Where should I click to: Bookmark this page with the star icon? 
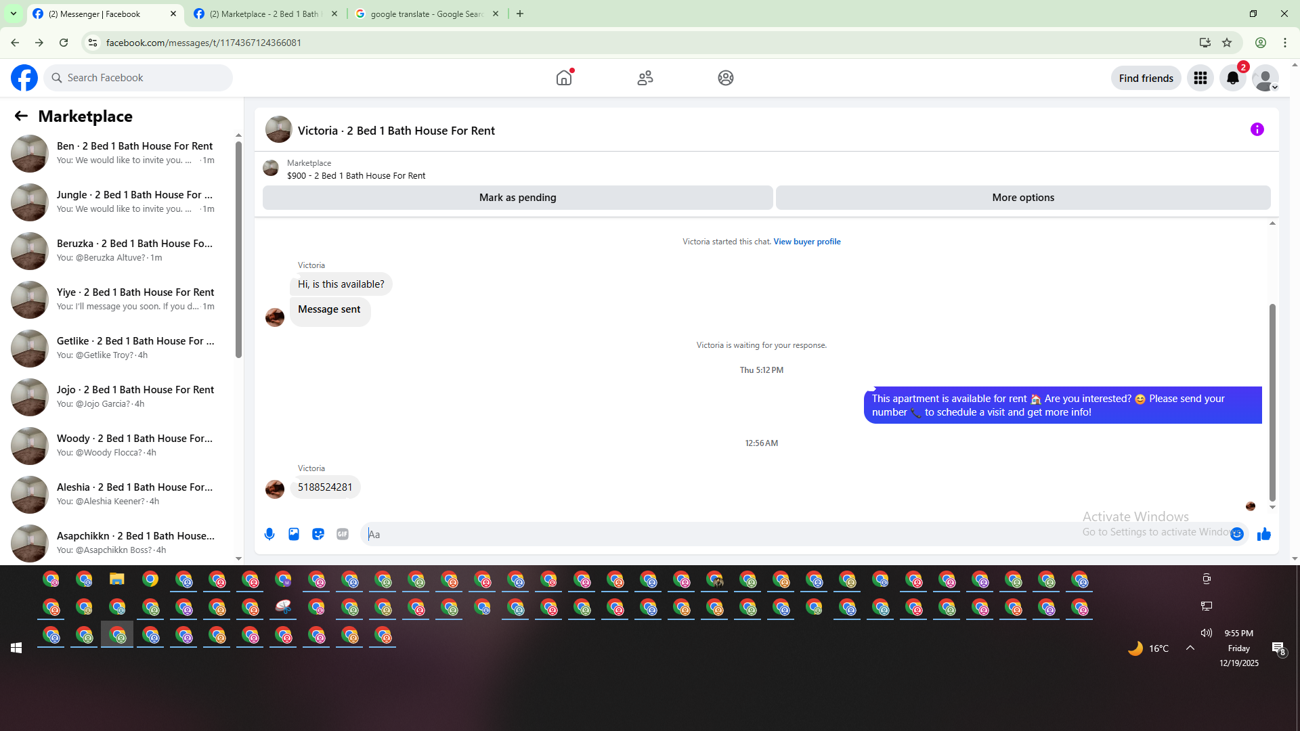[x=1227, y=43]
